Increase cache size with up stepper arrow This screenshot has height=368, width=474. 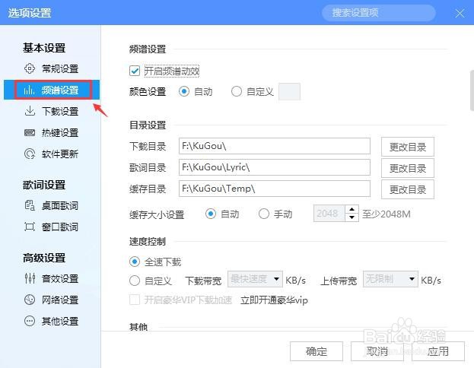(352, 209)
